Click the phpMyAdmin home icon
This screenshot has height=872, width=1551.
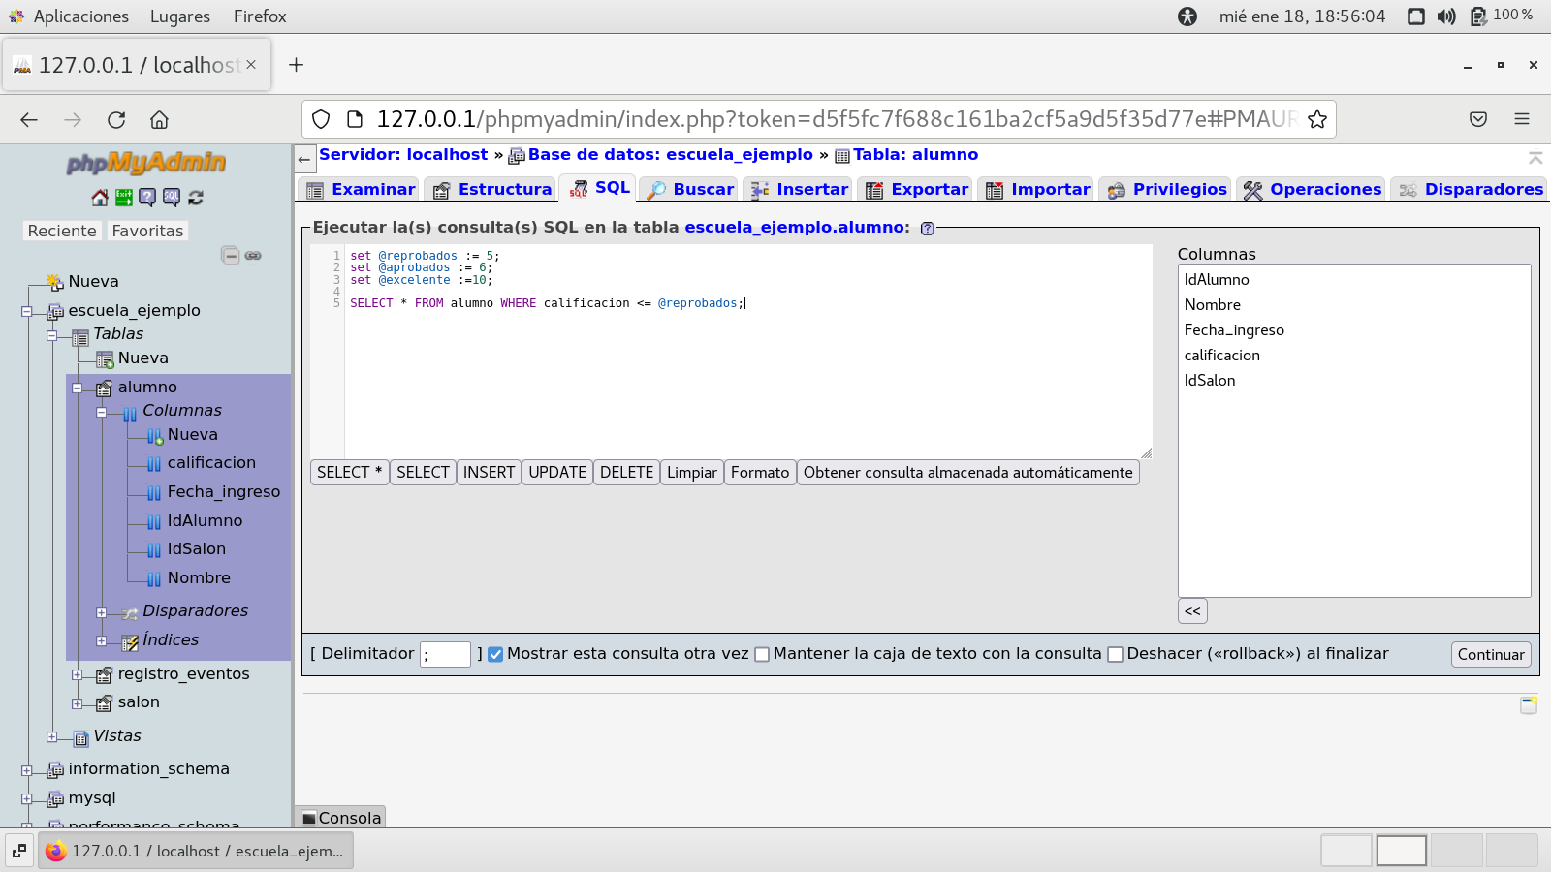tap(100, 198)
